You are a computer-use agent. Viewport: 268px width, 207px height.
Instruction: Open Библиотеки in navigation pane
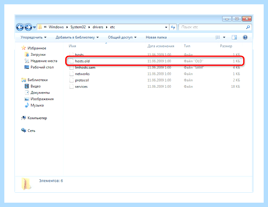point(38,80)
